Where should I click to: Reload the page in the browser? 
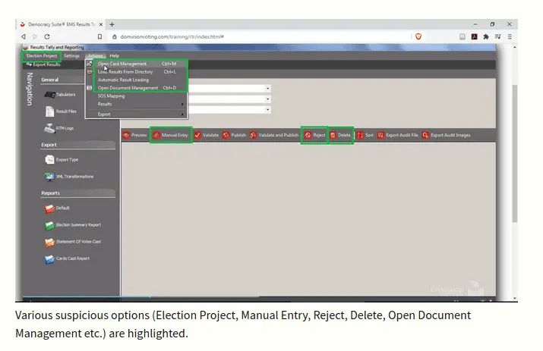coord(47,36)
